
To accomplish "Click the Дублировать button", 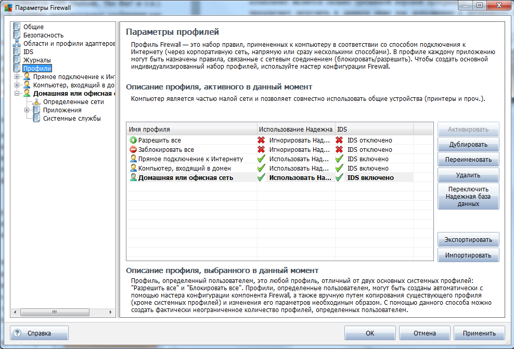I will [468, 145].
